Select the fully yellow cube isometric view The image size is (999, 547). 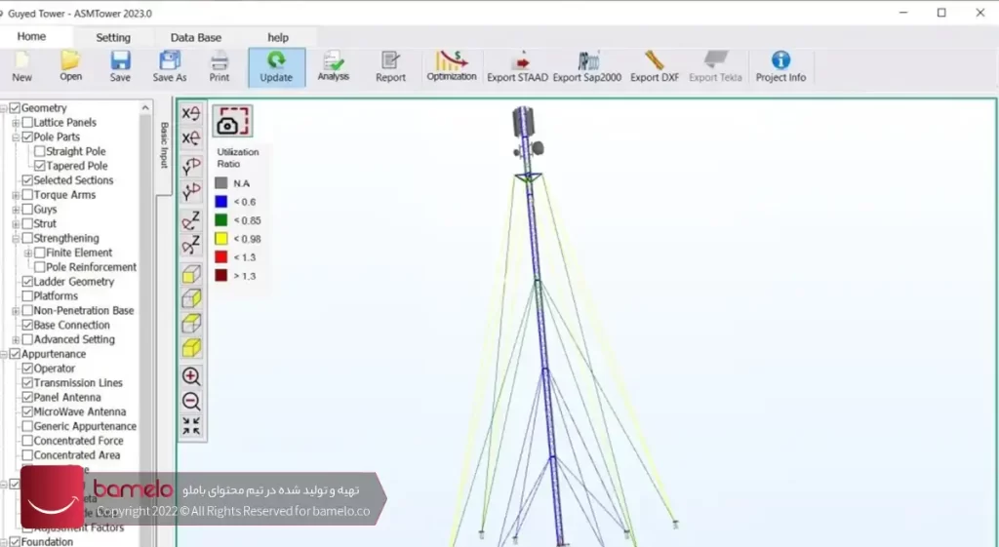point(191,348)
